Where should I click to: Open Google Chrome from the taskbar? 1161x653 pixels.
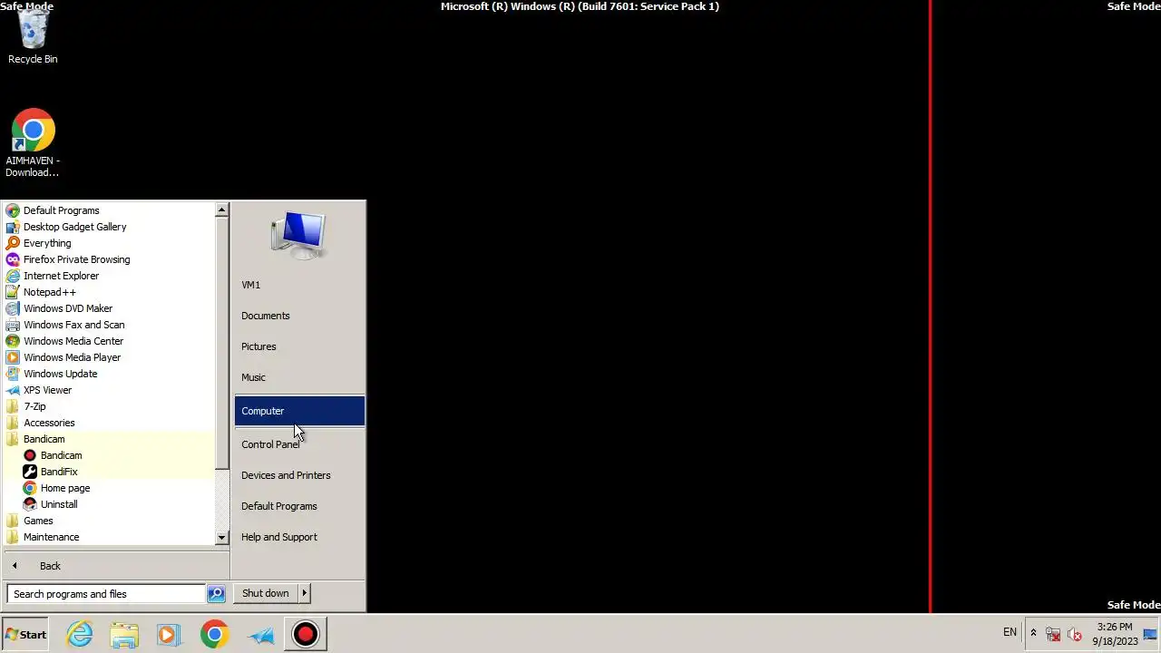pyautogui.click(x=214, y=634)
